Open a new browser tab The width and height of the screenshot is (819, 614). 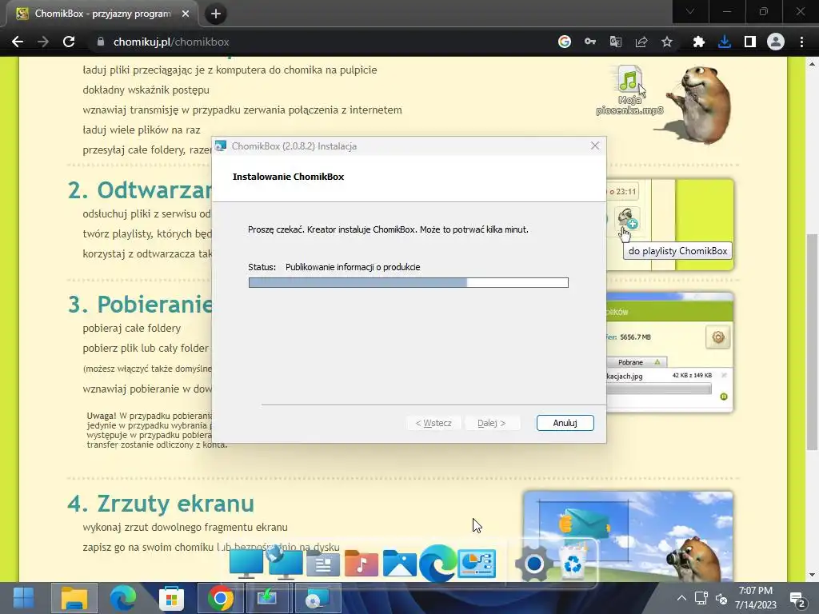[216, 14]
